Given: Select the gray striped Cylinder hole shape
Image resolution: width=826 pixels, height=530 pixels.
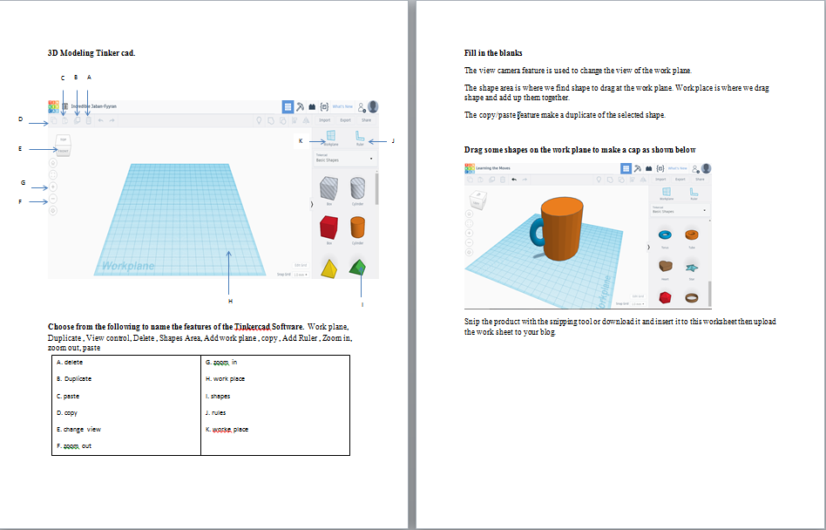Looking at the screenshot, I should 358,188.
